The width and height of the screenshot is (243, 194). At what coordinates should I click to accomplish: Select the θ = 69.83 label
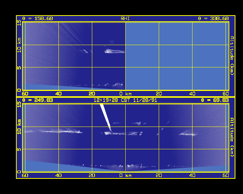pos(215,100)
